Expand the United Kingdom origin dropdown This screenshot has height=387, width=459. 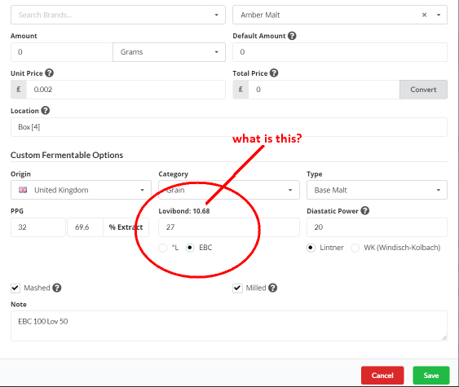point(81,190)
